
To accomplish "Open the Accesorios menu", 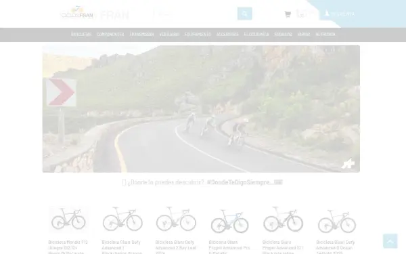I will tap(227, 35).
